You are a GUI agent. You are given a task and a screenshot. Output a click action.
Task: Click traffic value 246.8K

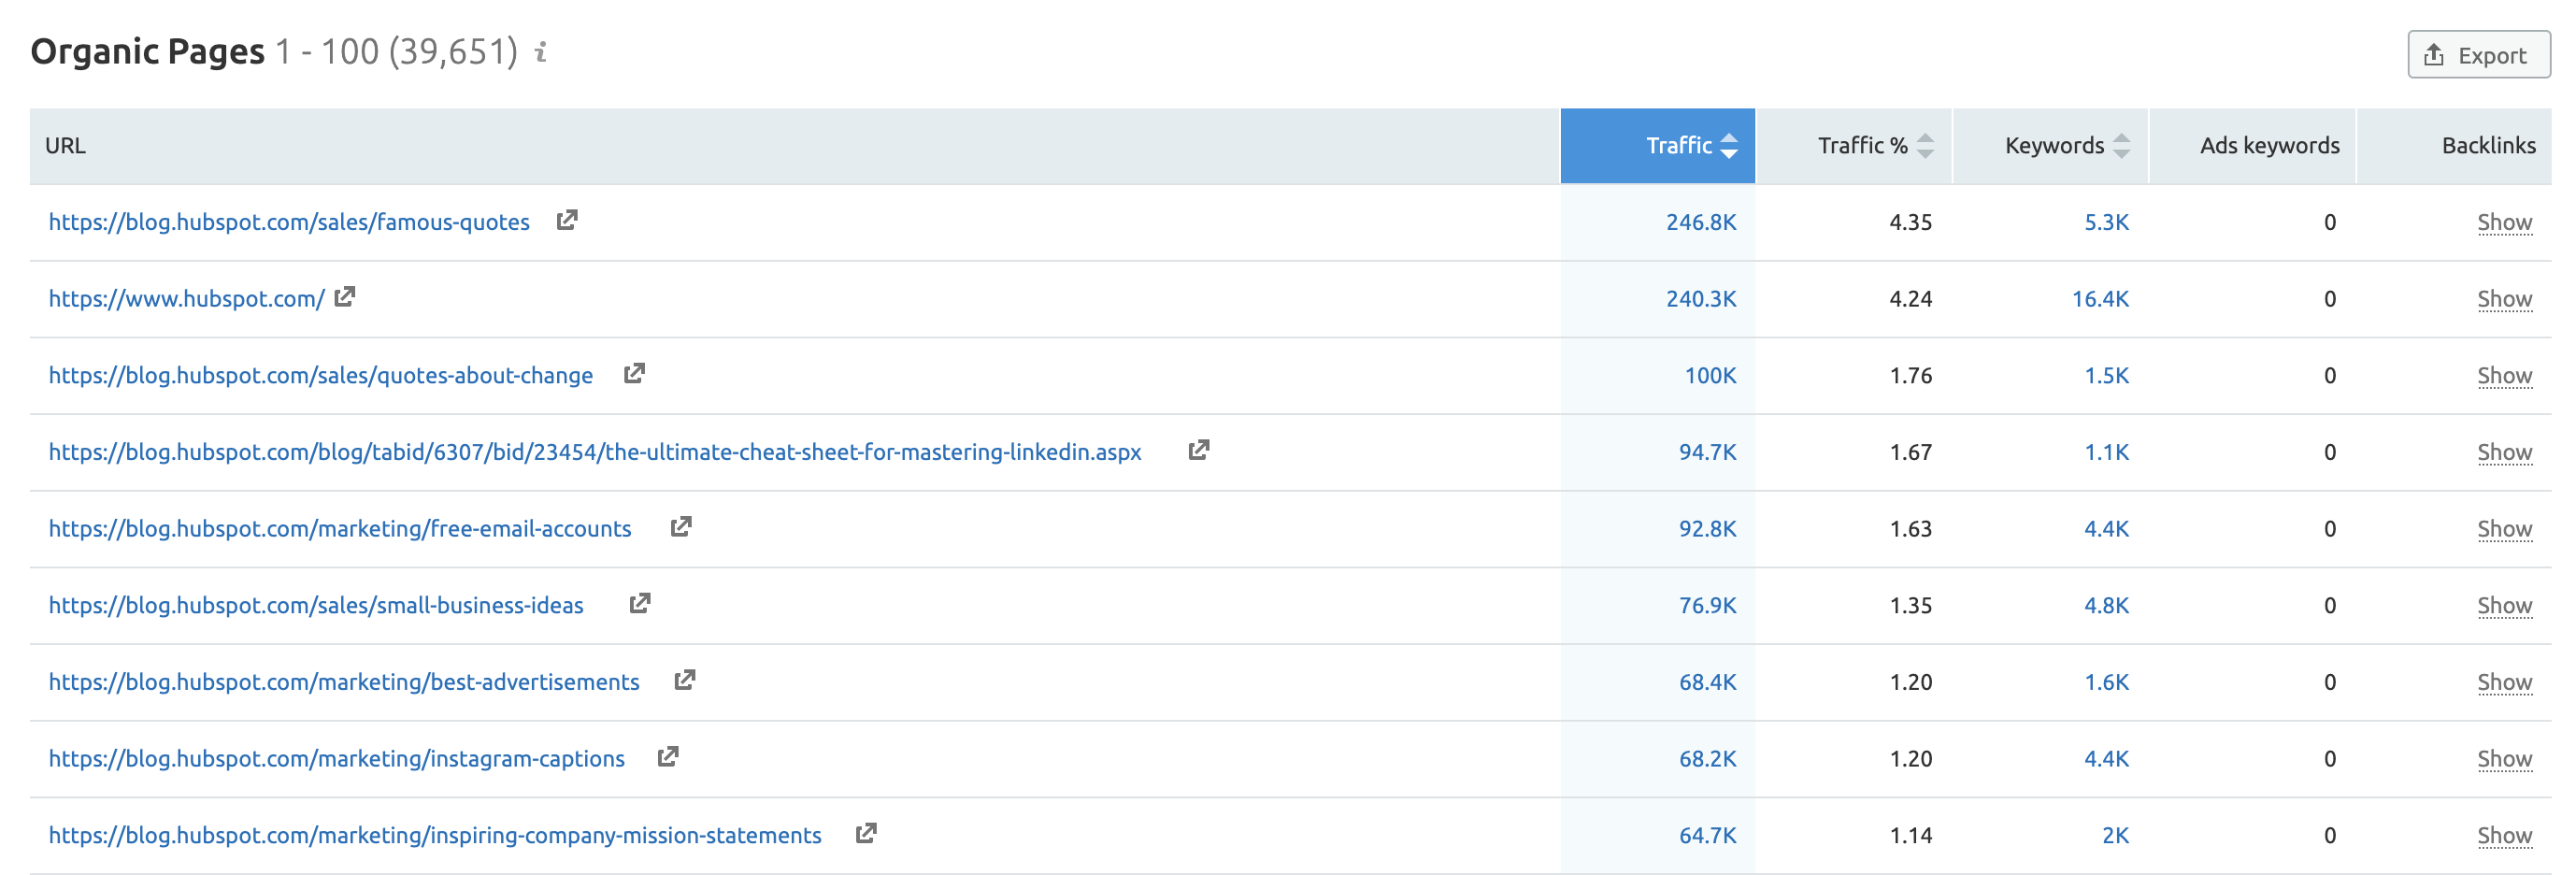pos(1701,222)
